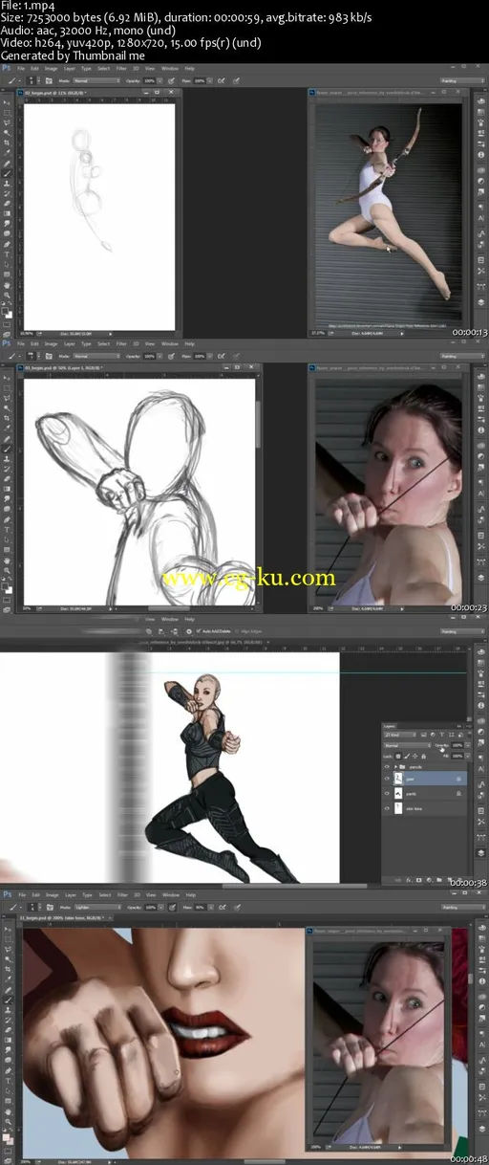Filter layers by type with the T icon

click(x=441, y=735)
